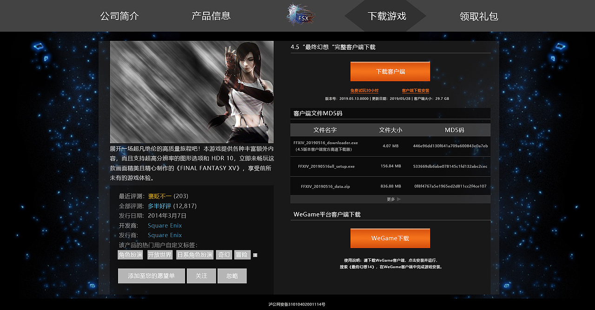Click the WeGame下载 button
The image size is (595, 310).
(x=390, y=237)
